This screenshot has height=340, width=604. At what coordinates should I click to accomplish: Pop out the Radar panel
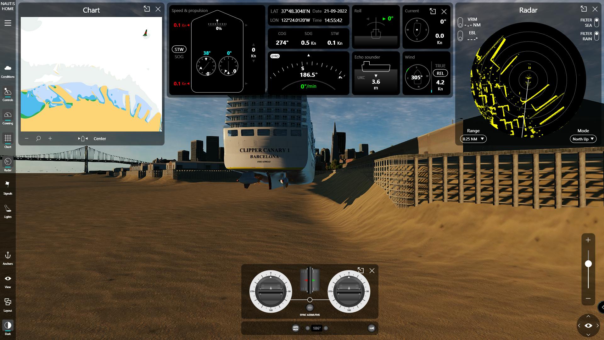(x=584, y=9)
